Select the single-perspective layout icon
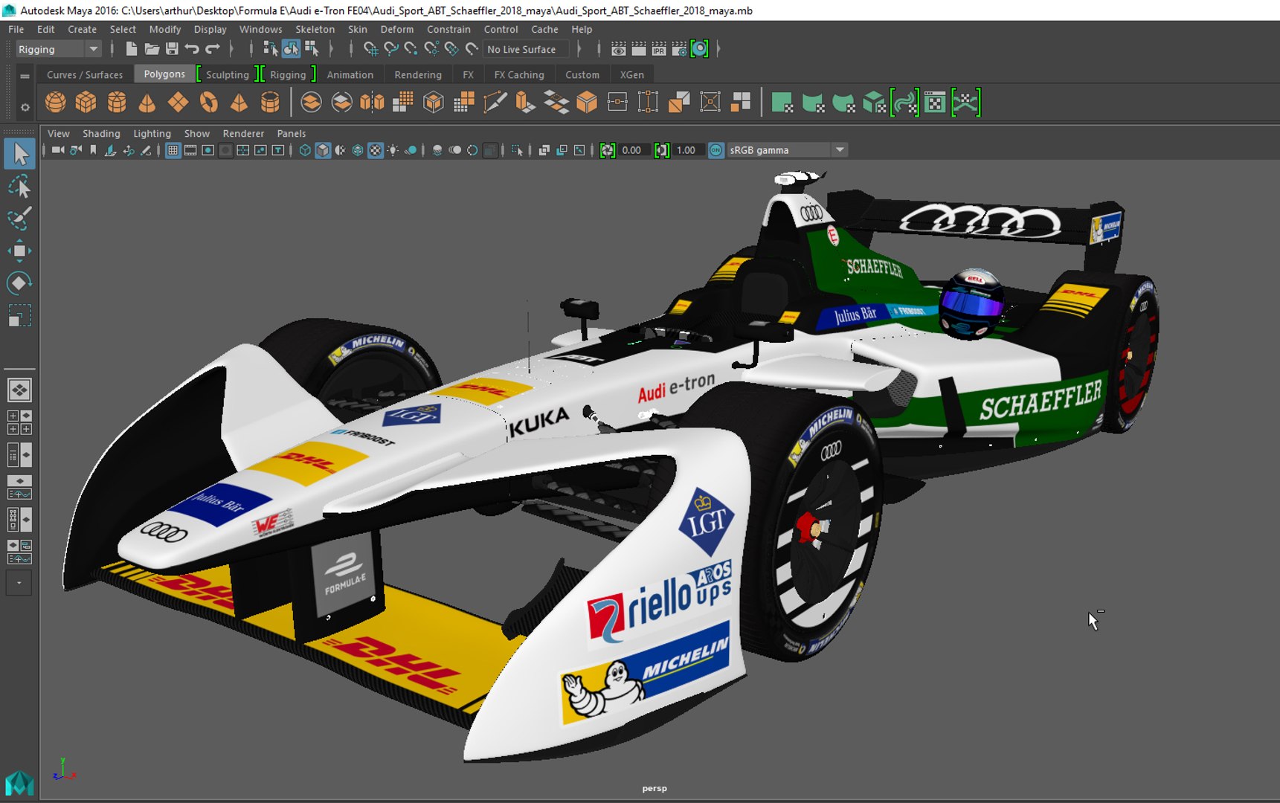 [19, 390]
